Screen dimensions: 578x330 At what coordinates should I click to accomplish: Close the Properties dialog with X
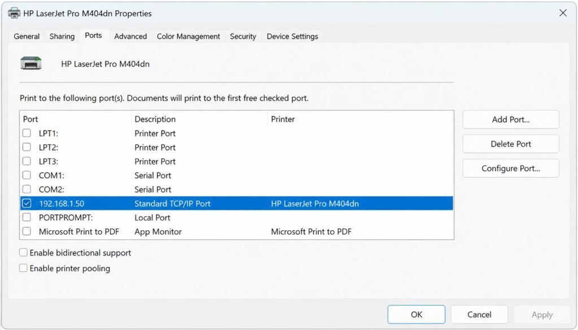click(x=563, y=13)
